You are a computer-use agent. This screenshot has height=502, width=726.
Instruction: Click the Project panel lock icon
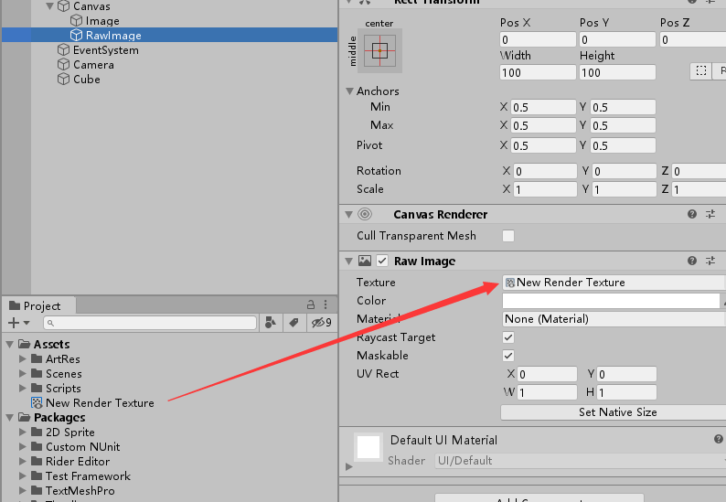coord(311,305)
